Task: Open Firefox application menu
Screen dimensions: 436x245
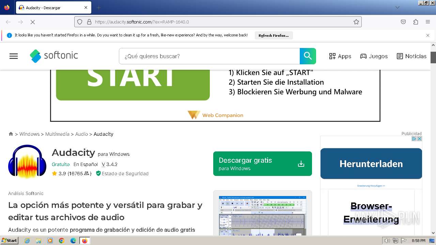Action: [428, 22]
